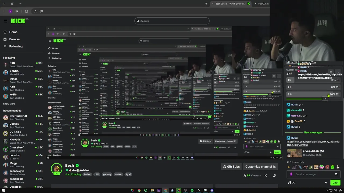Select the gaming tag chip
344x193 pixels.
coord(107,174)
